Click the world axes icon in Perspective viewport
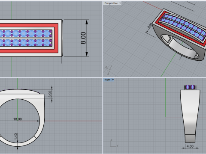The width and height of the screenshot is (206, 154). point(109,70)
